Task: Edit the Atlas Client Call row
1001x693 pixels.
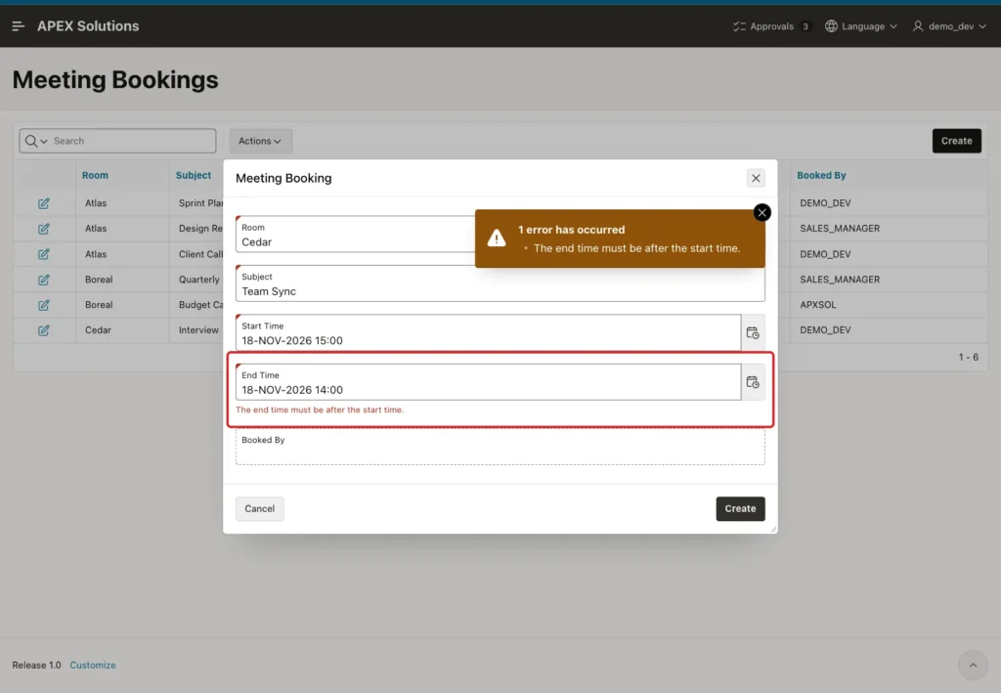Action: point(43,254)
